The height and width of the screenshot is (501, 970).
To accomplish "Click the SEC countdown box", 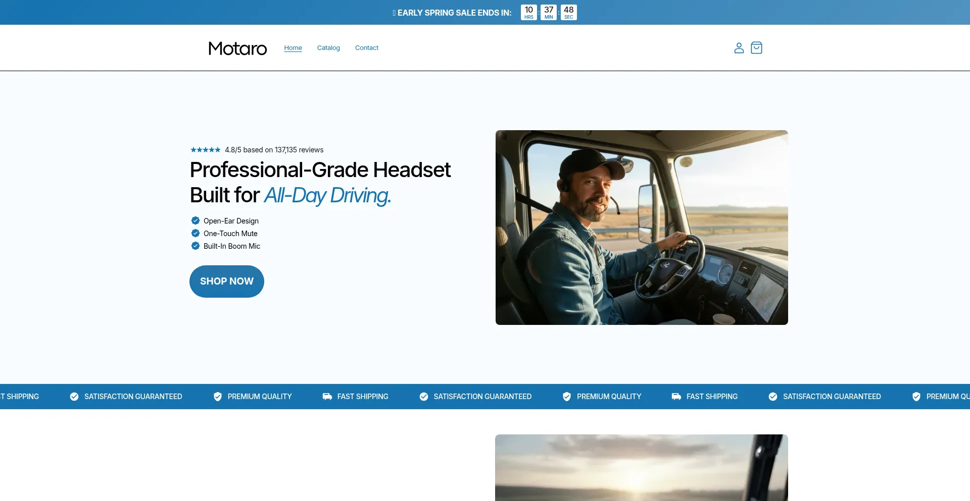I will (x=569, y=12).
